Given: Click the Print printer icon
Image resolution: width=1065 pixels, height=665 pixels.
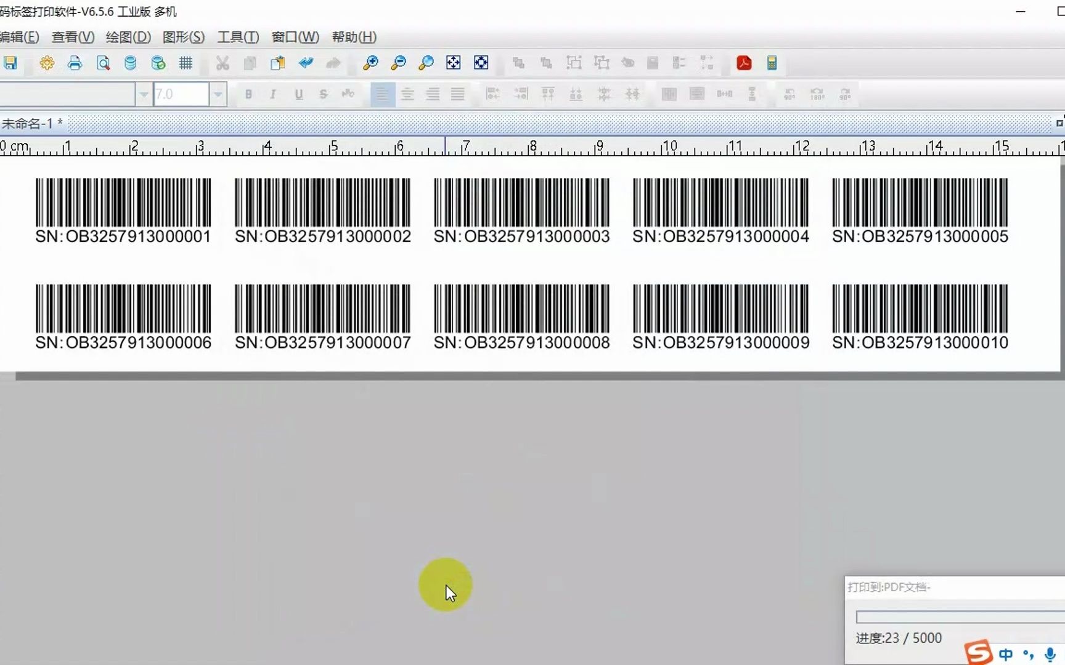Looking at the screenshot, I should [x=75, y=63].
